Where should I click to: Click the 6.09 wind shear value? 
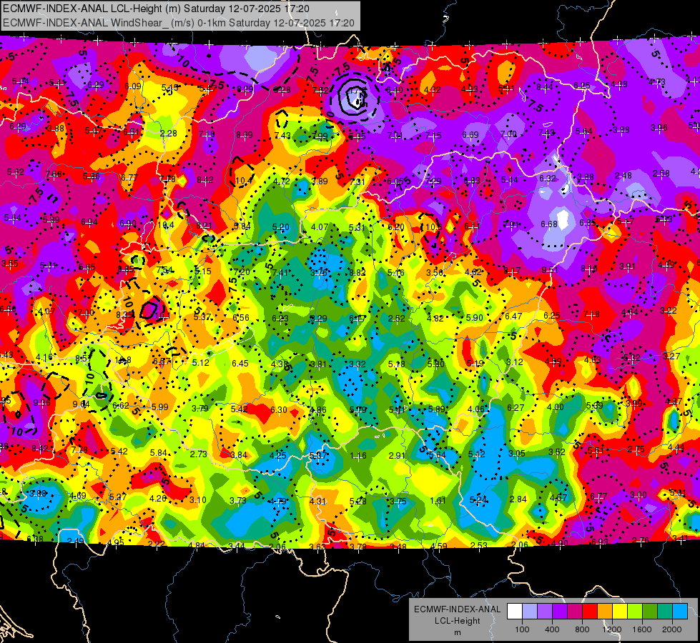coord(133,86)
